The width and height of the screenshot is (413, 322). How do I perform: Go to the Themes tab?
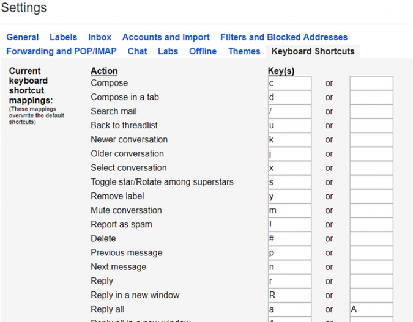point(244,51)
